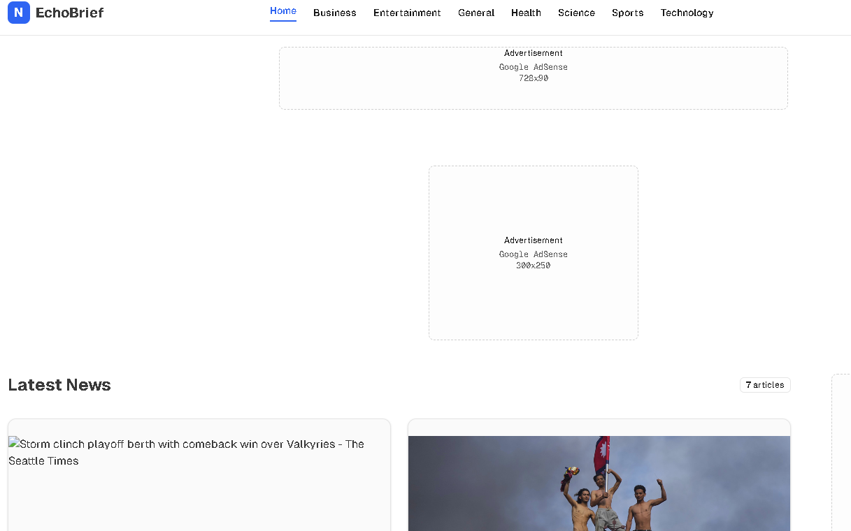Click the 7 articles badge
The image size is (851, 531).
tap(765, 385)
